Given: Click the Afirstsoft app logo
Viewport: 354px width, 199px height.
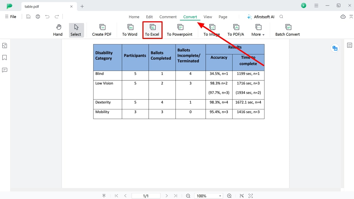Looking at the screenshot, I should click(10, 6).
